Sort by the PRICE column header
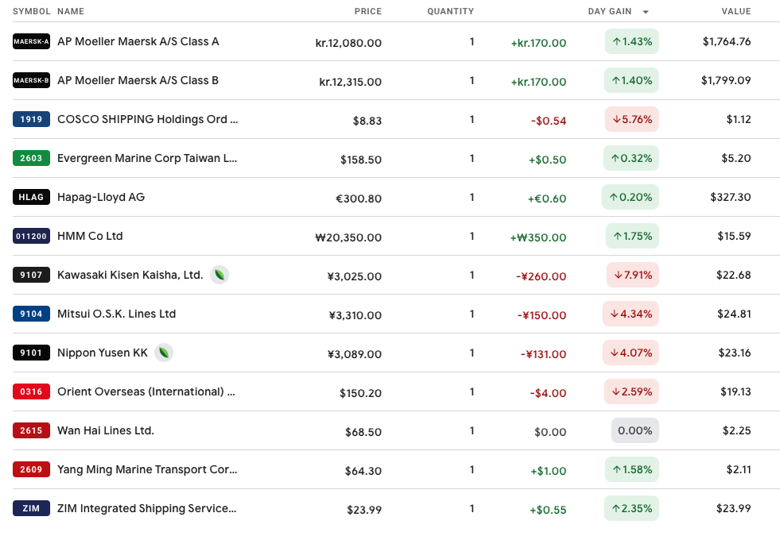The width and height of the screenshot is (780, 536). click(x=367, y=11)
